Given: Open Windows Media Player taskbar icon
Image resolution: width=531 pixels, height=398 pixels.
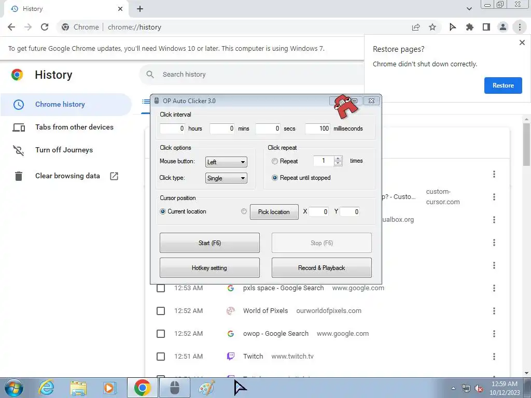Looking at the screenshot, I should [x=109, y=388].
